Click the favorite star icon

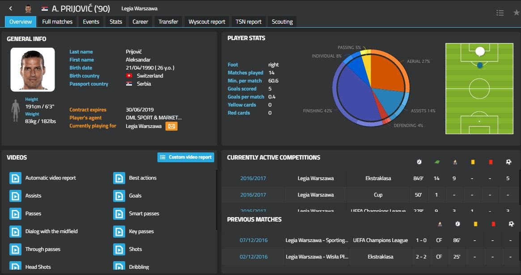pyautogui.click(x=516, y=13)
